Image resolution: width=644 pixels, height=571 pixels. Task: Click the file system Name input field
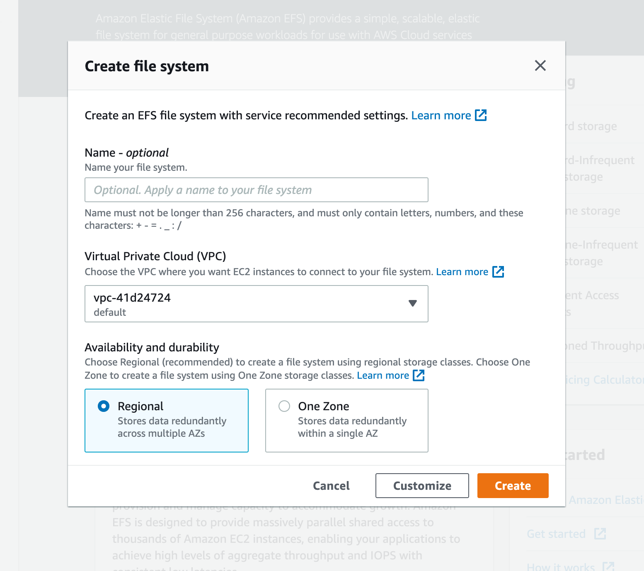click(x=256, y=190)
